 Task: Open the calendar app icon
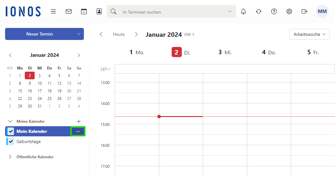click(x=84, y=11)
